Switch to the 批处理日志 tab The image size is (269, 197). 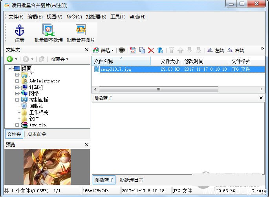click(131, 180)
